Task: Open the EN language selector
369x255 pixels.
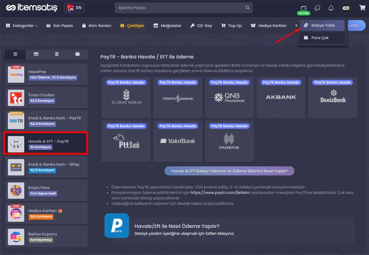Action: point(74,8)
